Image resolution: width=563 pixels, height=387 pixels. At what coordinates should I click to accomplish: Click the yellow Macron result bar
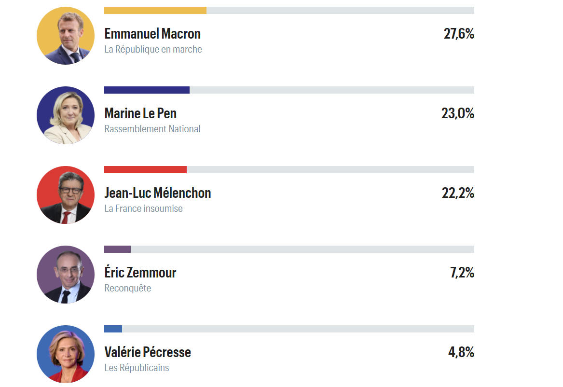click(155, 11)
